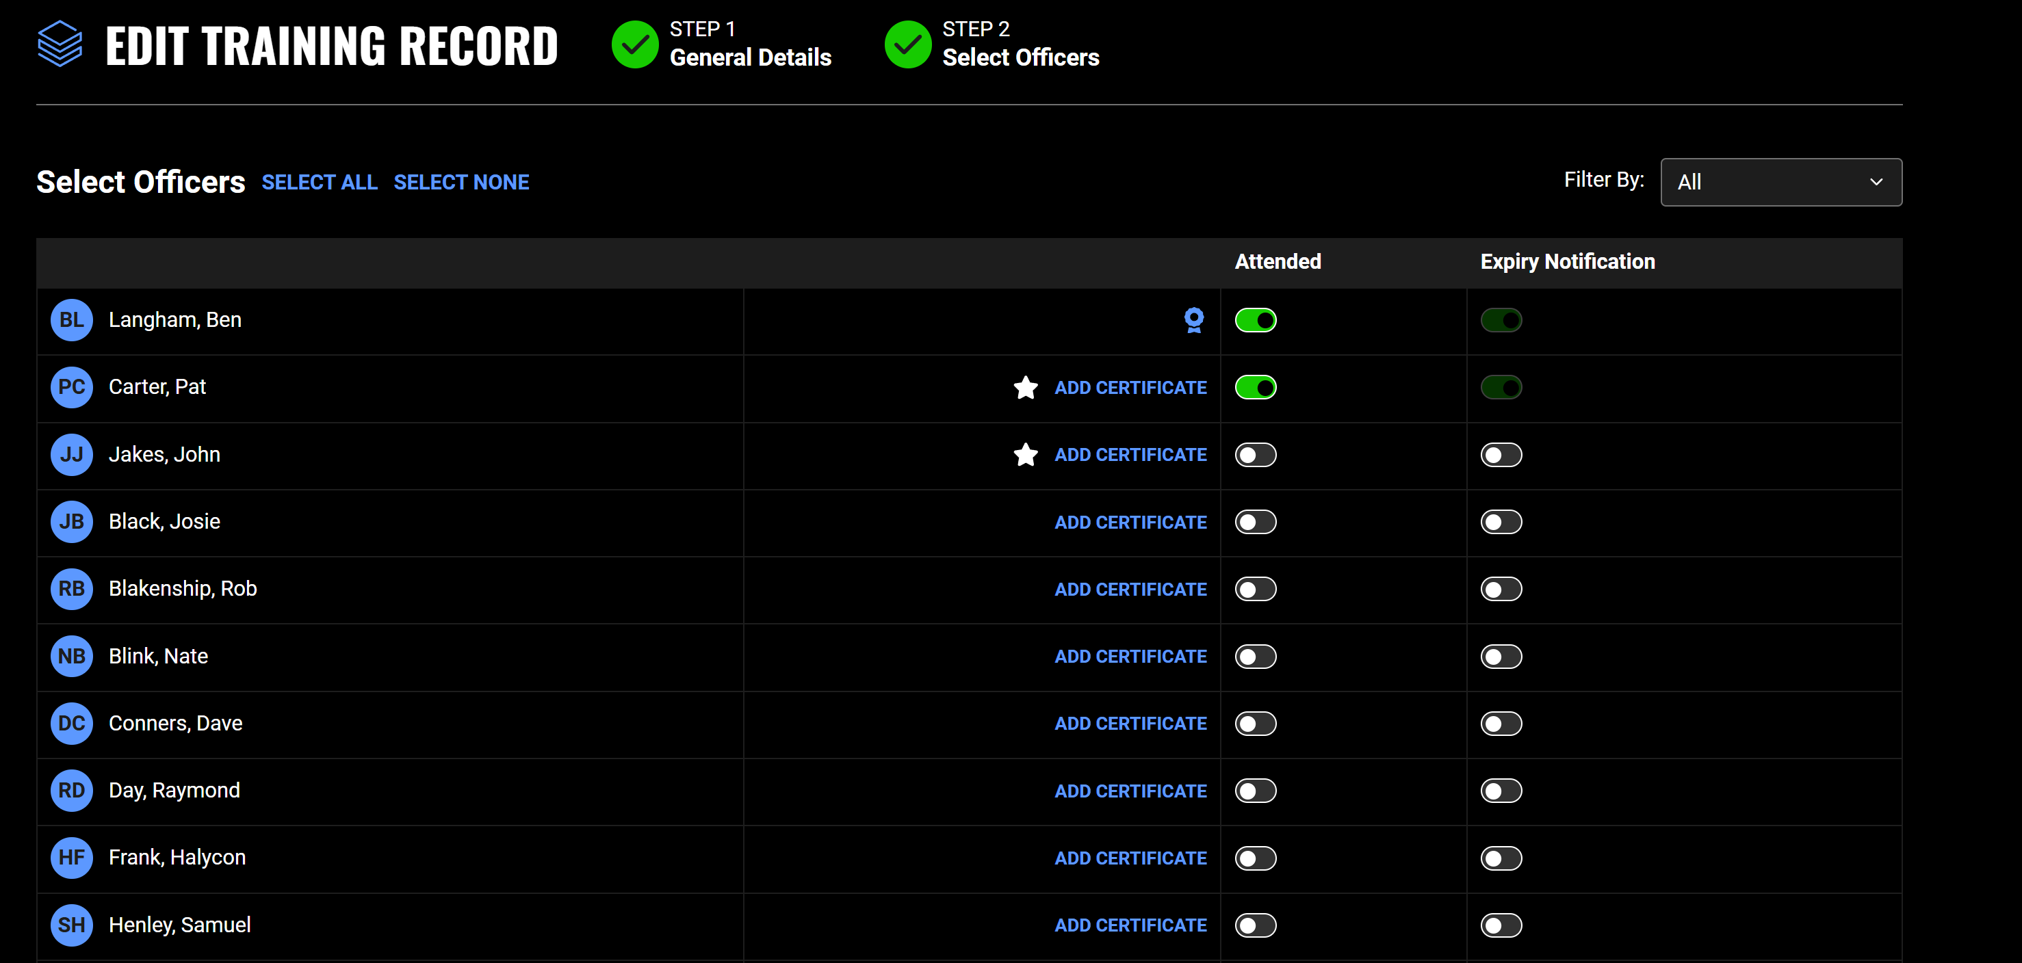This screenshot has width=2022, height=963.
Task: Enable Expiry Notification for Day, Raymond
Action: [1501, 791]
